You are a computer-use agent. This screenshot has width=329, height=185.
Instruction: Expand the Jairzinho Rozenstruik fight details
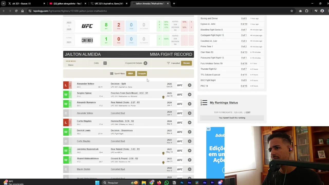189,151
